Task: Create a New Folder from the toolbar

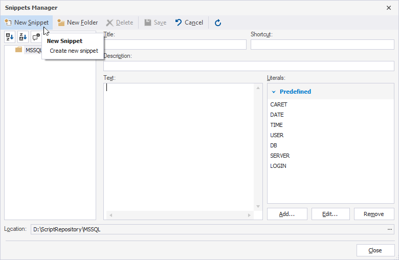Action: pos(78,23)
